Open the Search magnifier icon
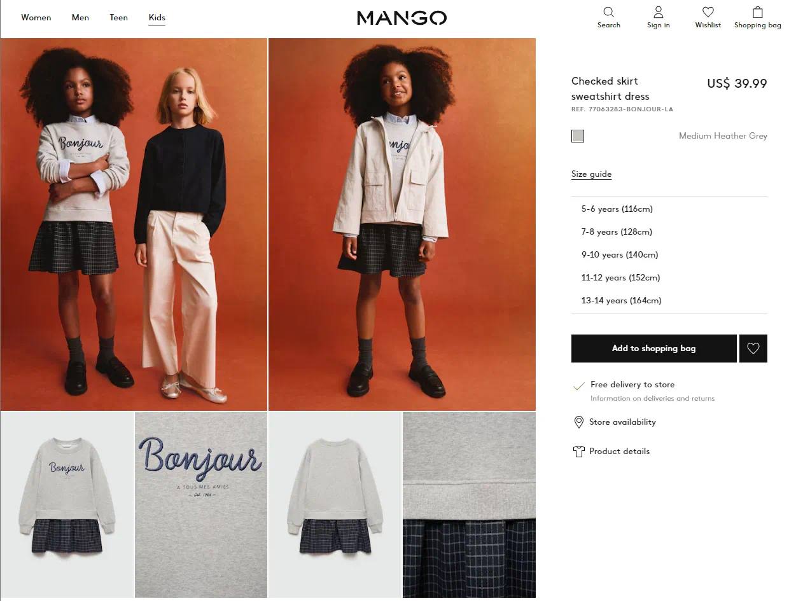This screenshot has width=789, height=601. [608, 12]
